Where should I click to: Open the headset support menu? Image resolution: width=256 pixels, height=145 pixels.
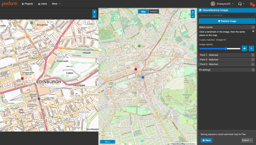point(241,4)
